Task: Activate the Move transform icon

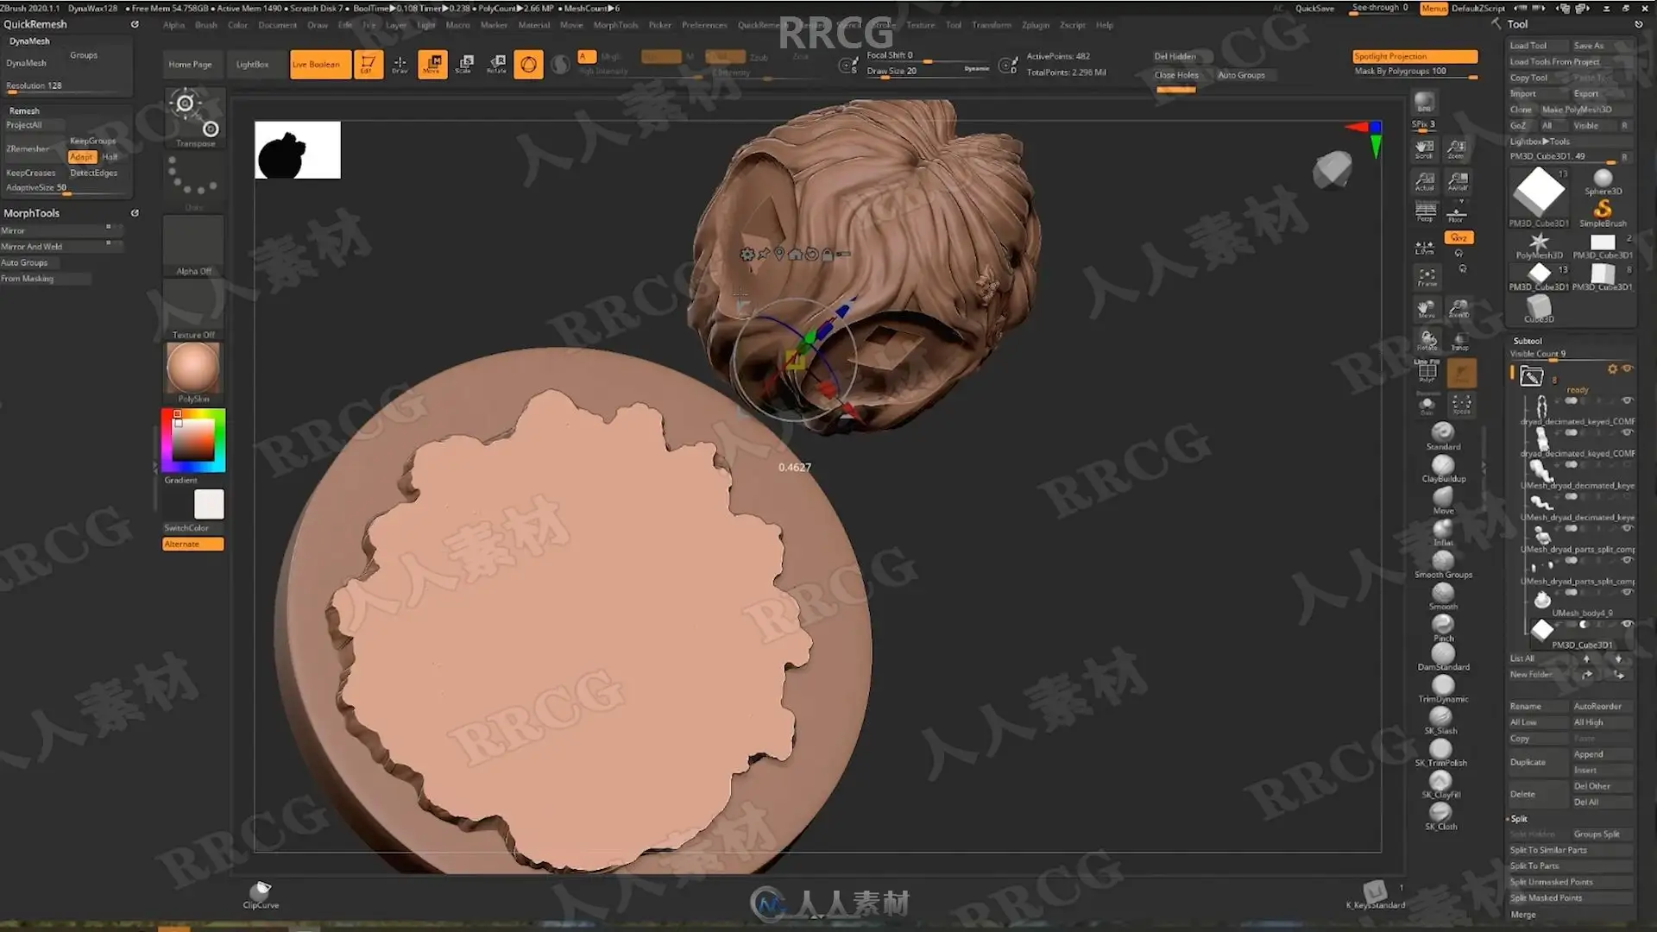Action: (432, 64)
